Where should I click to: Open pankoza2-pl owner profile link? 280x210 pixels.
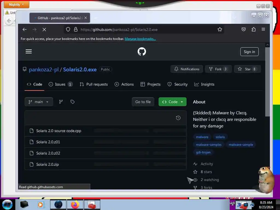pos(44,69)
